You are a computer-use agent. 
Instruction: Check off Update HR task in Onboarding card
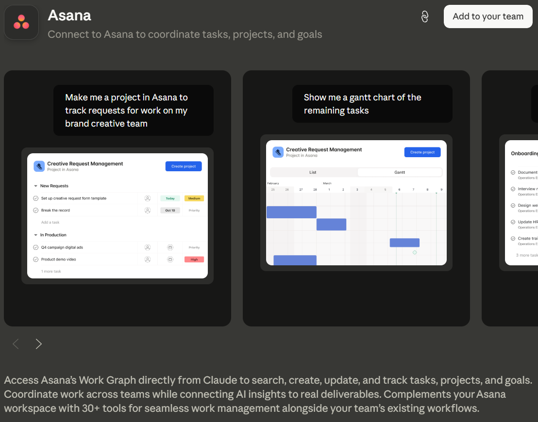[513, 222]
